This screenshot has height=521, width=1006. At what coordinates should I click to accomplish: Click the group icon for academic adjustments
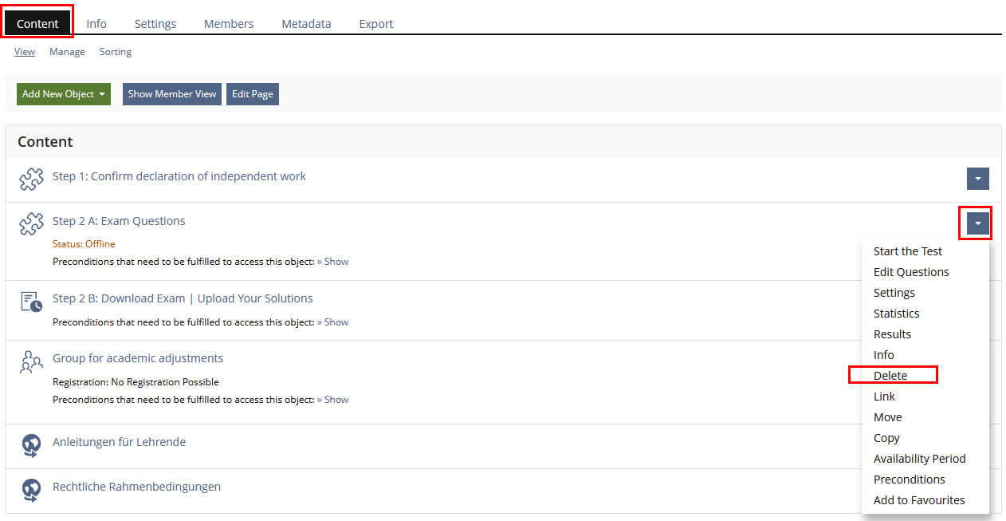[31, 361]
